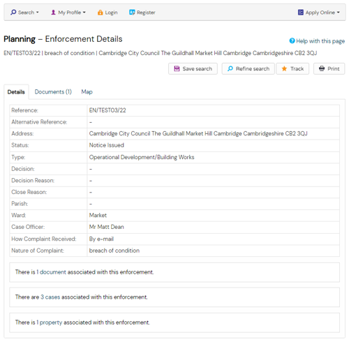This screenshot has width=349, height=342.
Task: Click the floppy disk Save search icon
Action: (x=177, y=68)
